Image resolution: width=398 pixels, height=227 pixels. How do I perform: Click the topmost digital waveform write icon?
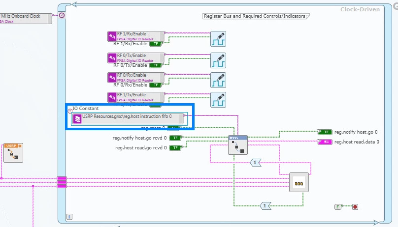click(x=218, y=39)
